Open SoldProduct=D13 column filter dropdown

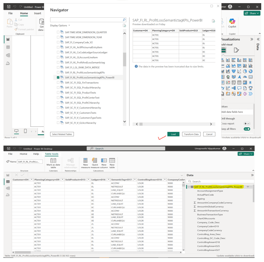[x=88, y=180]
